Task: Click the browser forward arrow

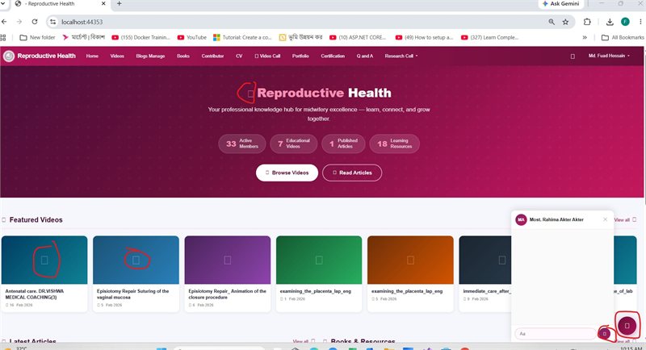Action: (19, 22)
